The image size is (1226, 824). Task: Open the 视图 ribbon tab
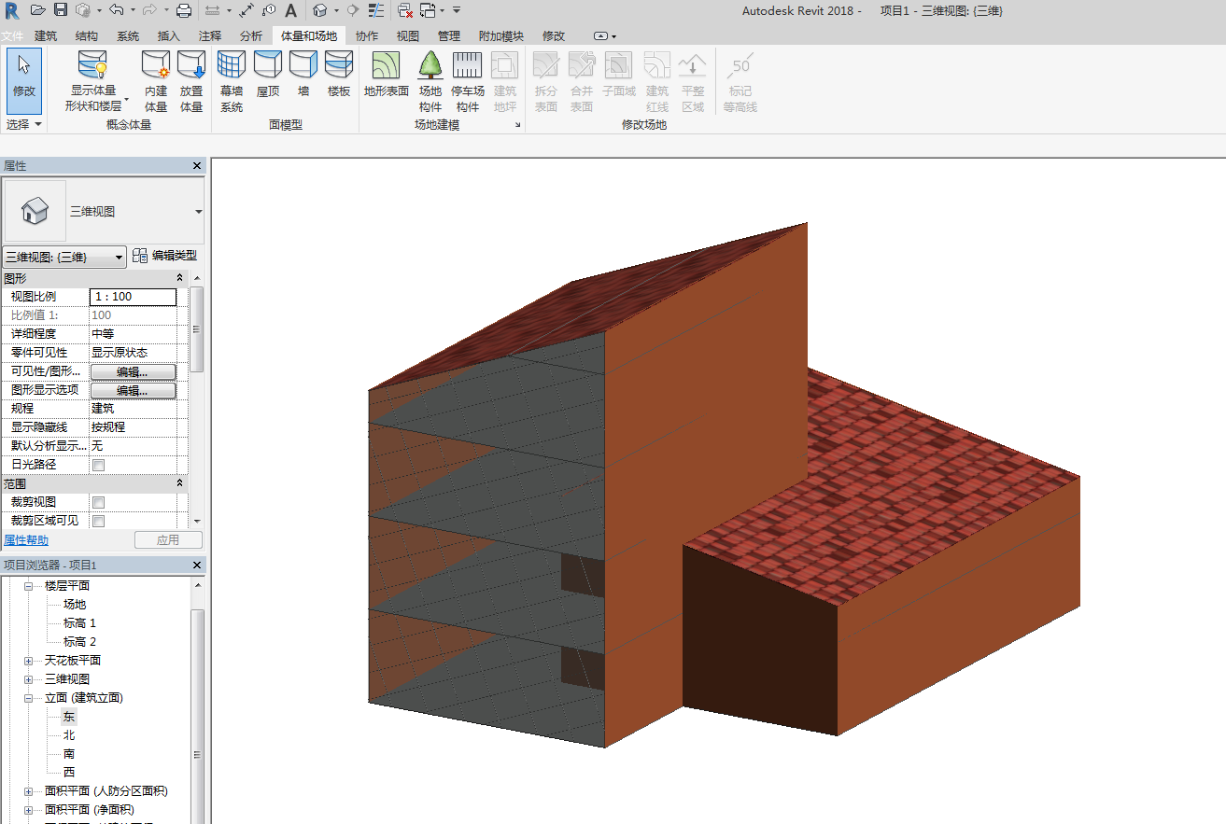(x=408, y=35)
